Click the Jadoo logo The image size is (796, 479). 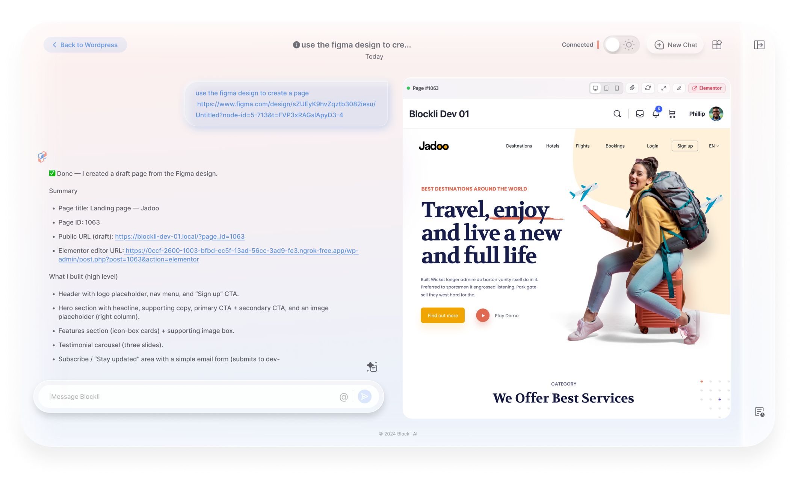(x=434, y=146)
